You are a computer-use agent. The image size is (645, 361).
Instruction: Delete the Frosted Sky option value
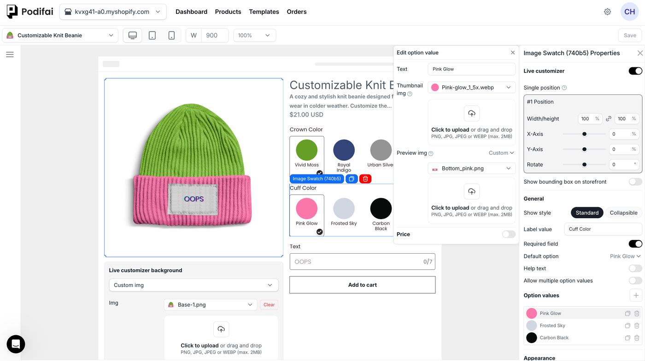click(637, 326)
